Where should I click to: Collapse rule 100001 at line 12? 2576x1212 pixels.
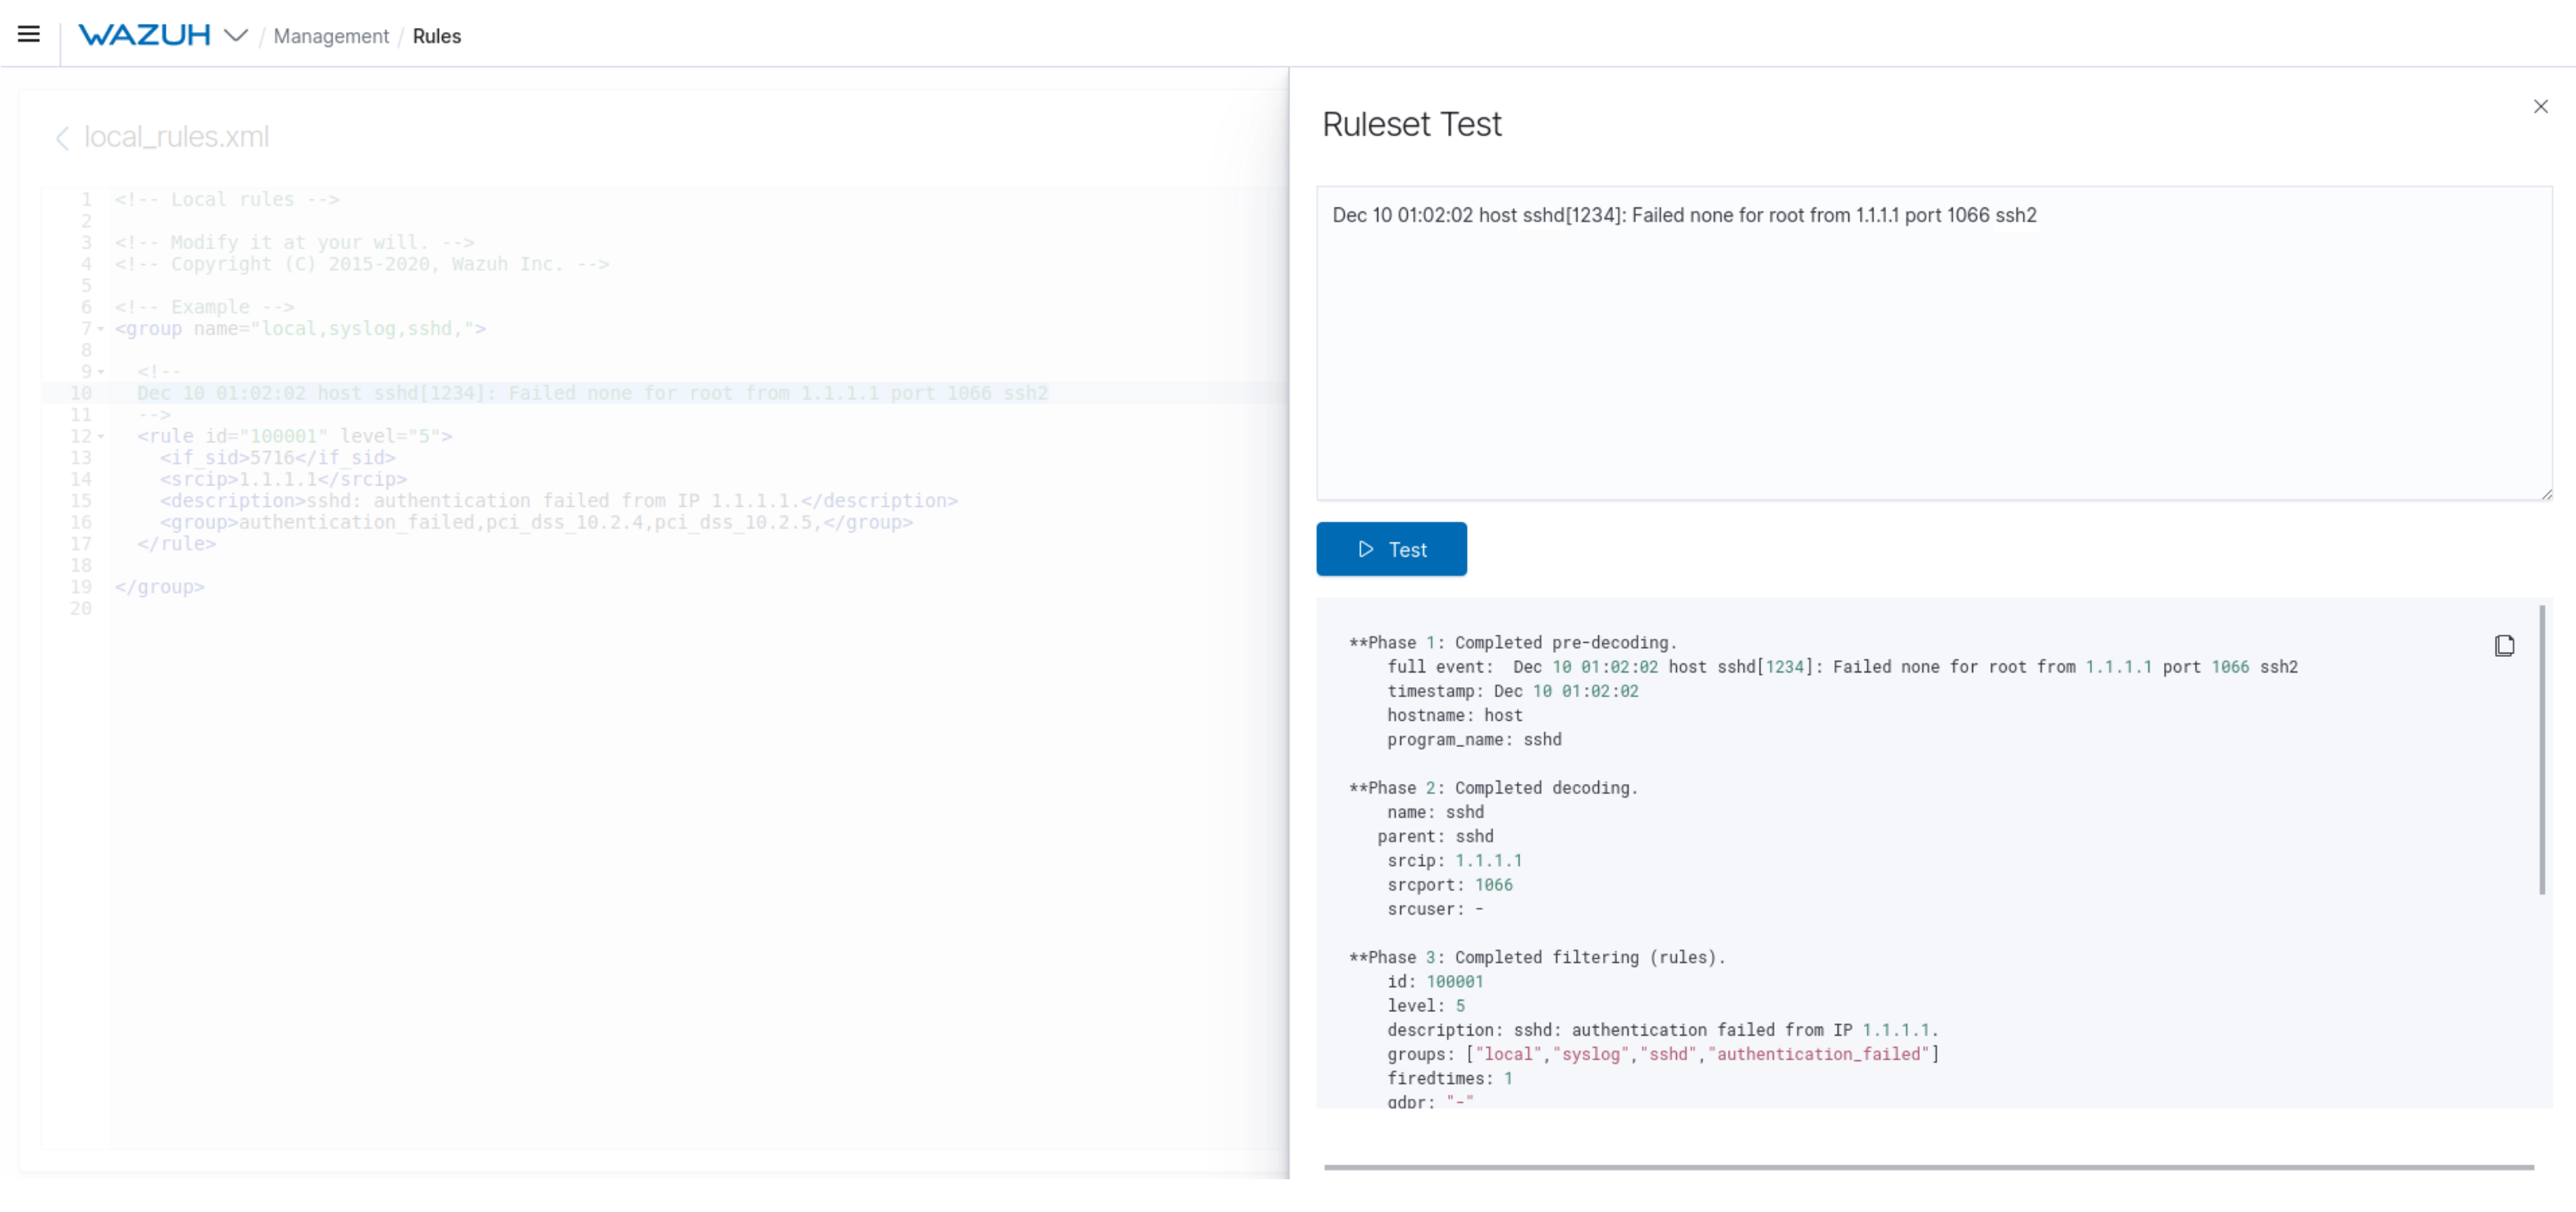coord(101,436)
